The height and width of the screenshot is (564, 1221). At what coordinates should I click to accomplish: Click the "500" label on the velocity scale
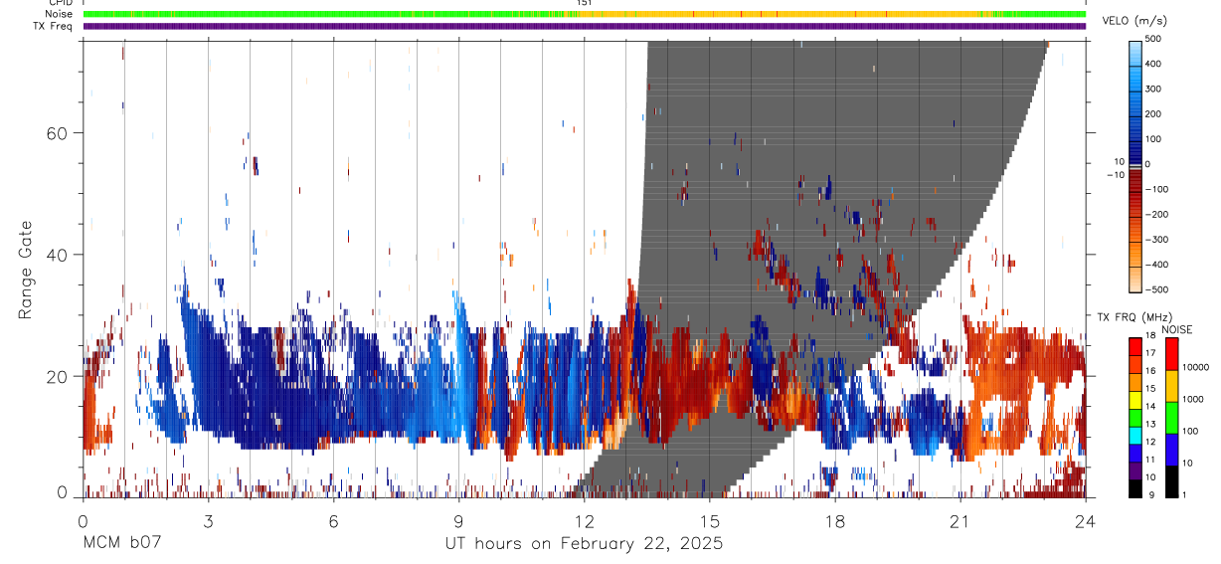(x=1154, y=39)
